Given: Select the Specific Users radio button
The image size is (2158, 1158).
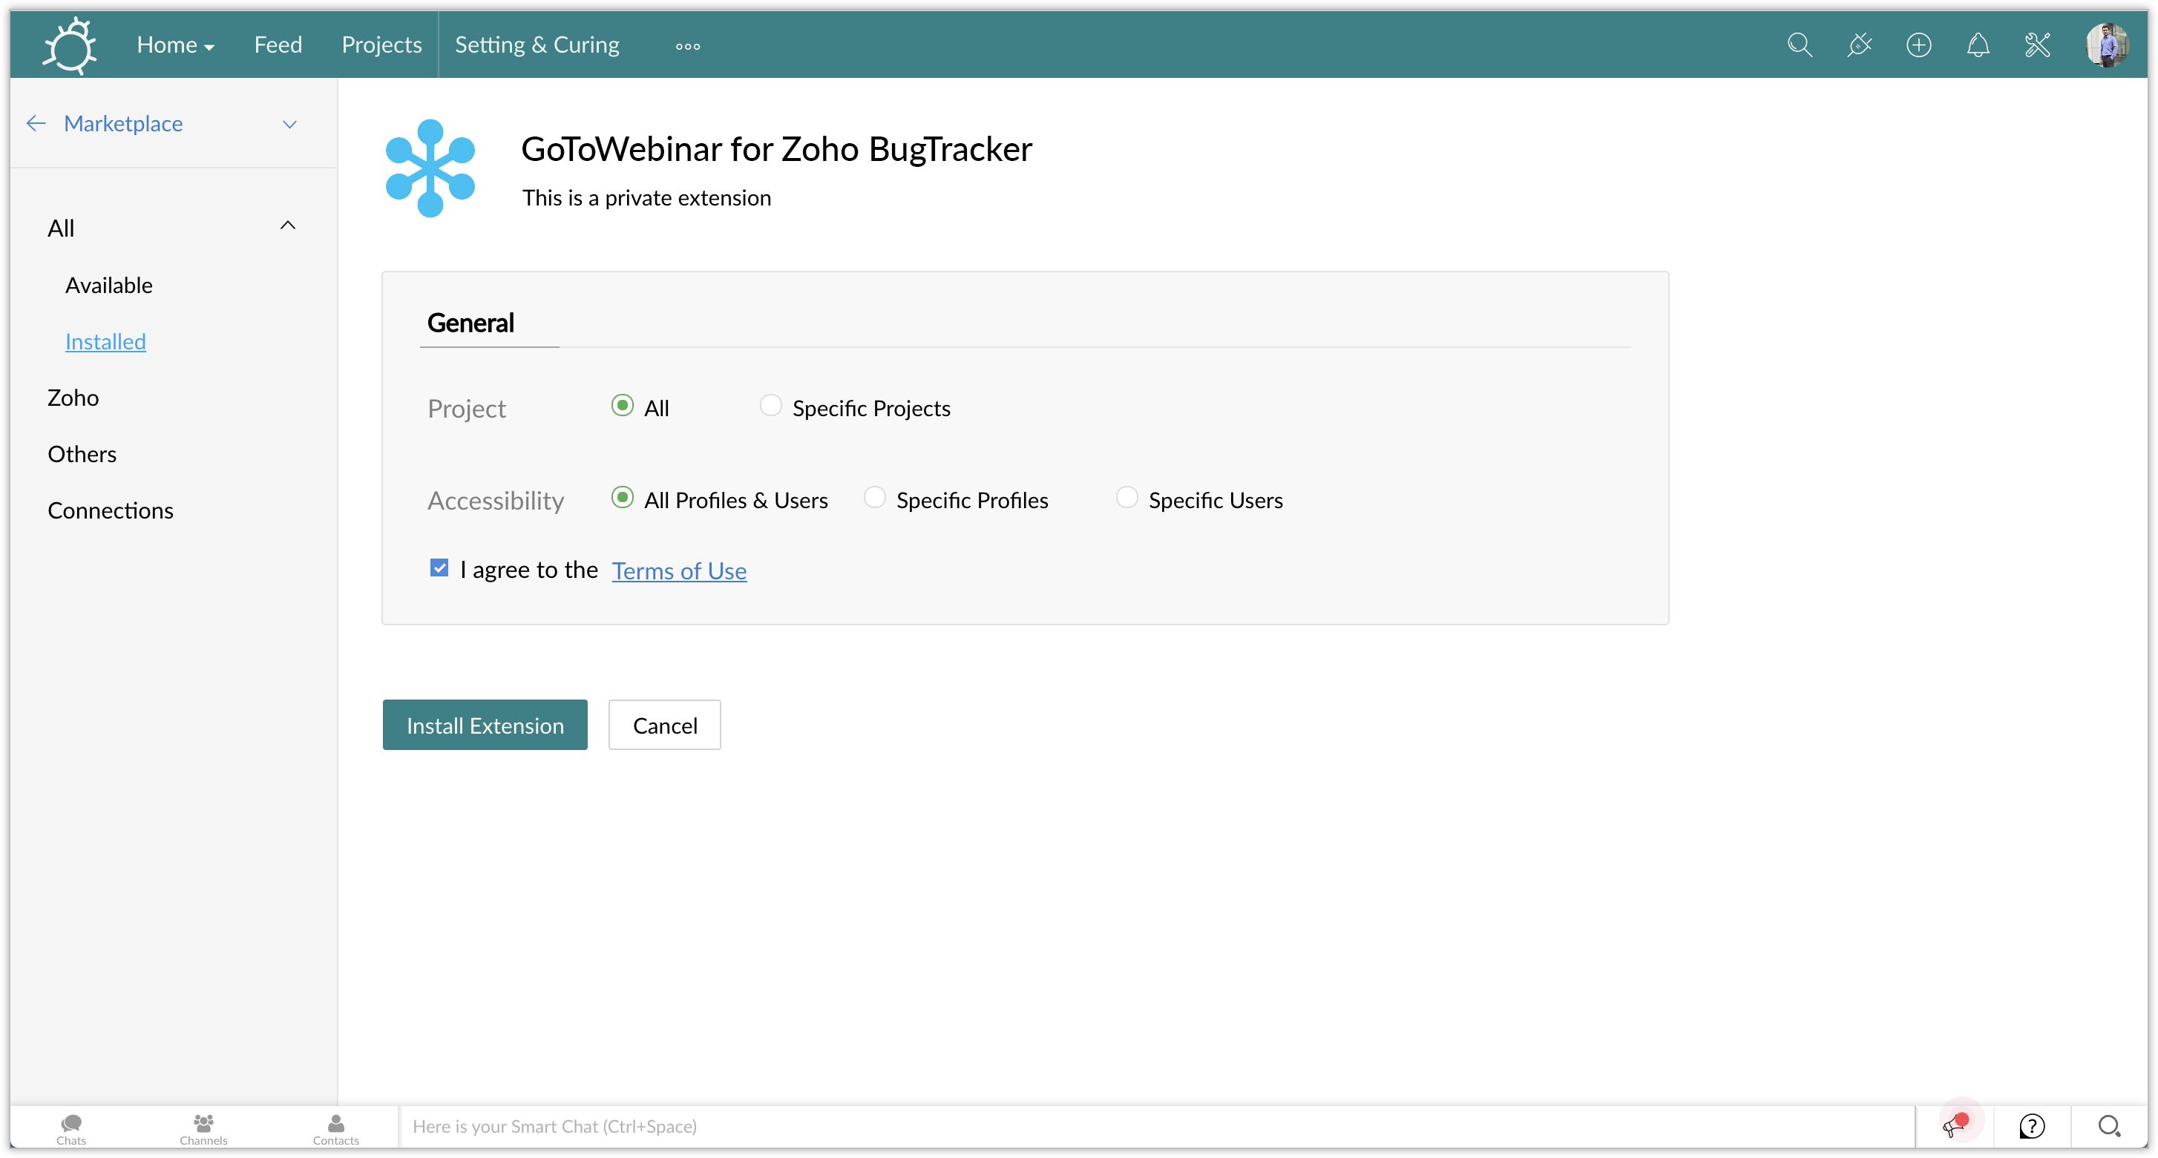Looking at the screenshot, I should 1126,499.
